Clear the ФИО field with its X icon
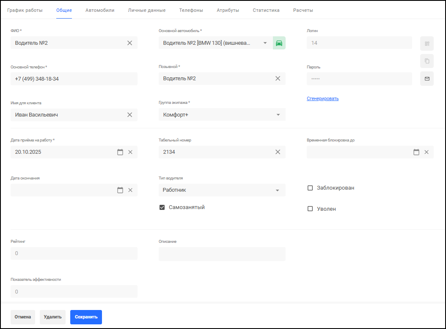This screenshot has width=446, height=329. point(129,43)
